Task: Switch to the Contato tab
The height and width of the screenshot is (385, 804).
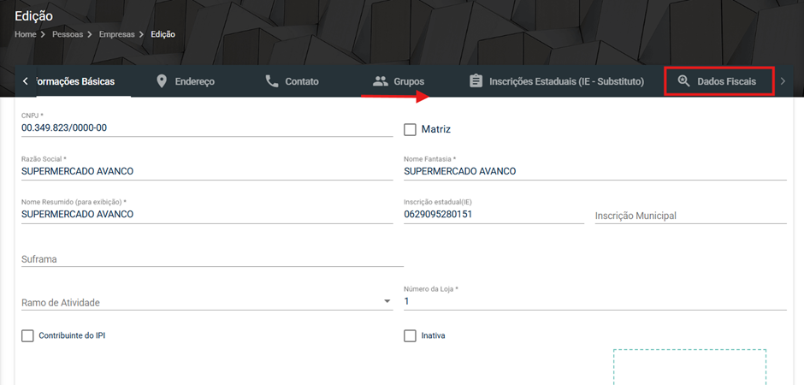Action: pos(292,81)
